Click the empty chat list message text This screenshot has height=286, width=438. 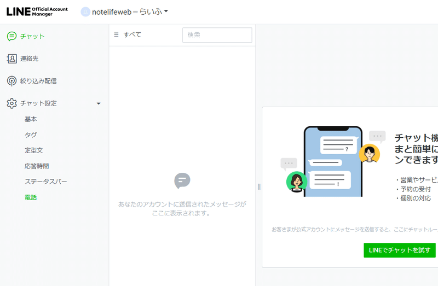tap(182, 209)
